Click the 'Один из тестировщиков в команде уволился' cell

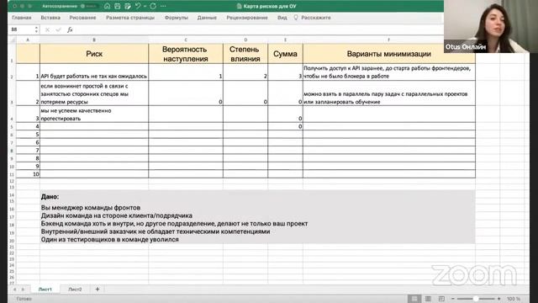click(110, 239)
